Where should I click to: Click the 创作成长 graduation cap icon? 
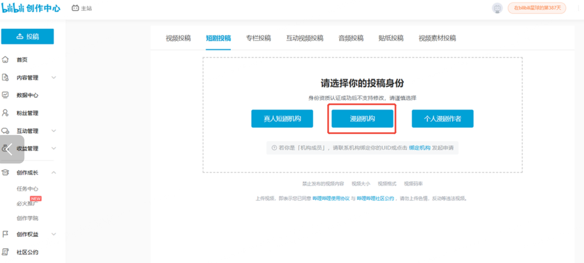click(5, 172)
